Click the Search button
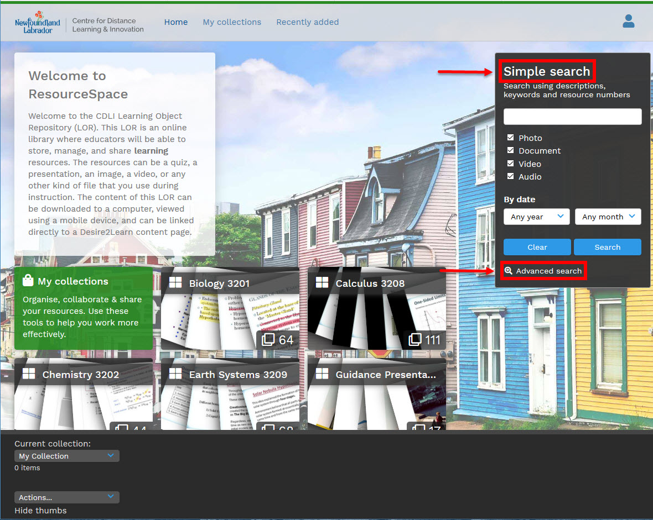Screen dimensions: 653x520 click(608, 247)
